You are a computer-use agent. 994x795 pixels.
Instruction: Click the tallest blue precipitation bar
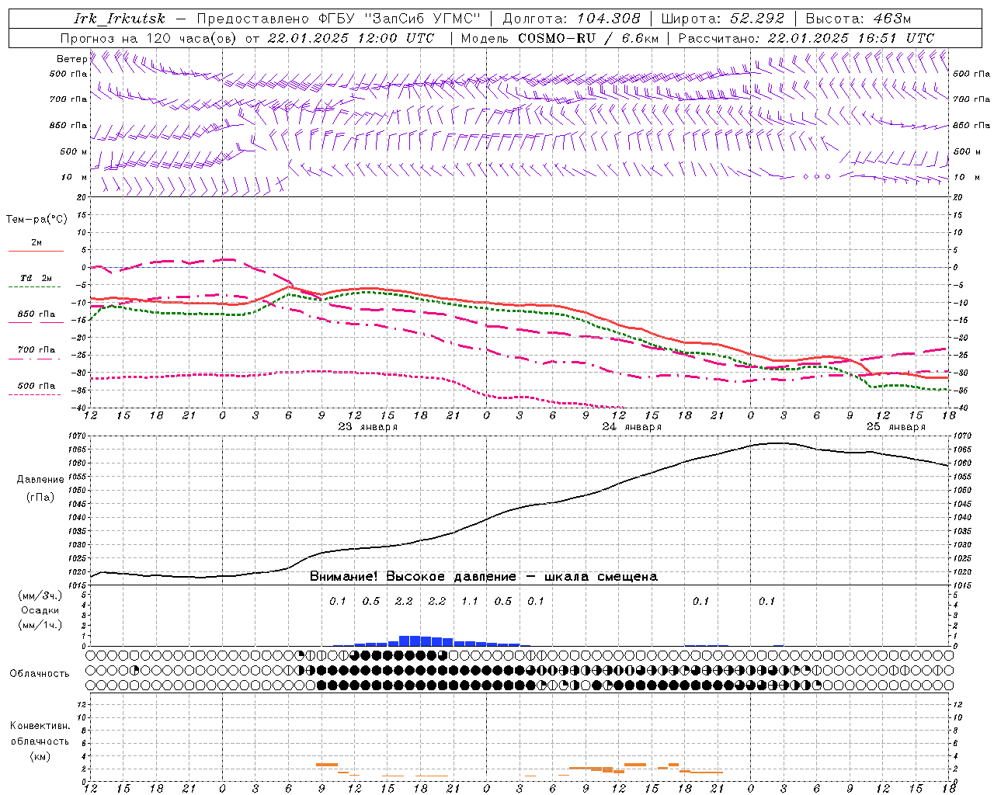pyautogui.click(x=404, y=641)
